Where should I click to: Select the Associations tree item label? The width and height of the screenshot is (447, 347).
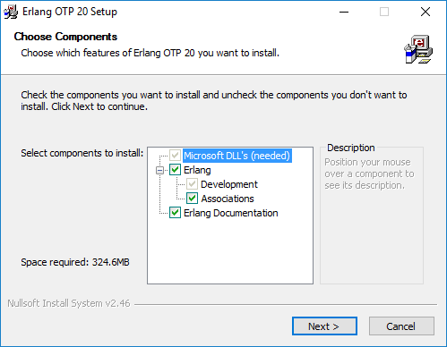pyautogui.click(x=228, y=199)
